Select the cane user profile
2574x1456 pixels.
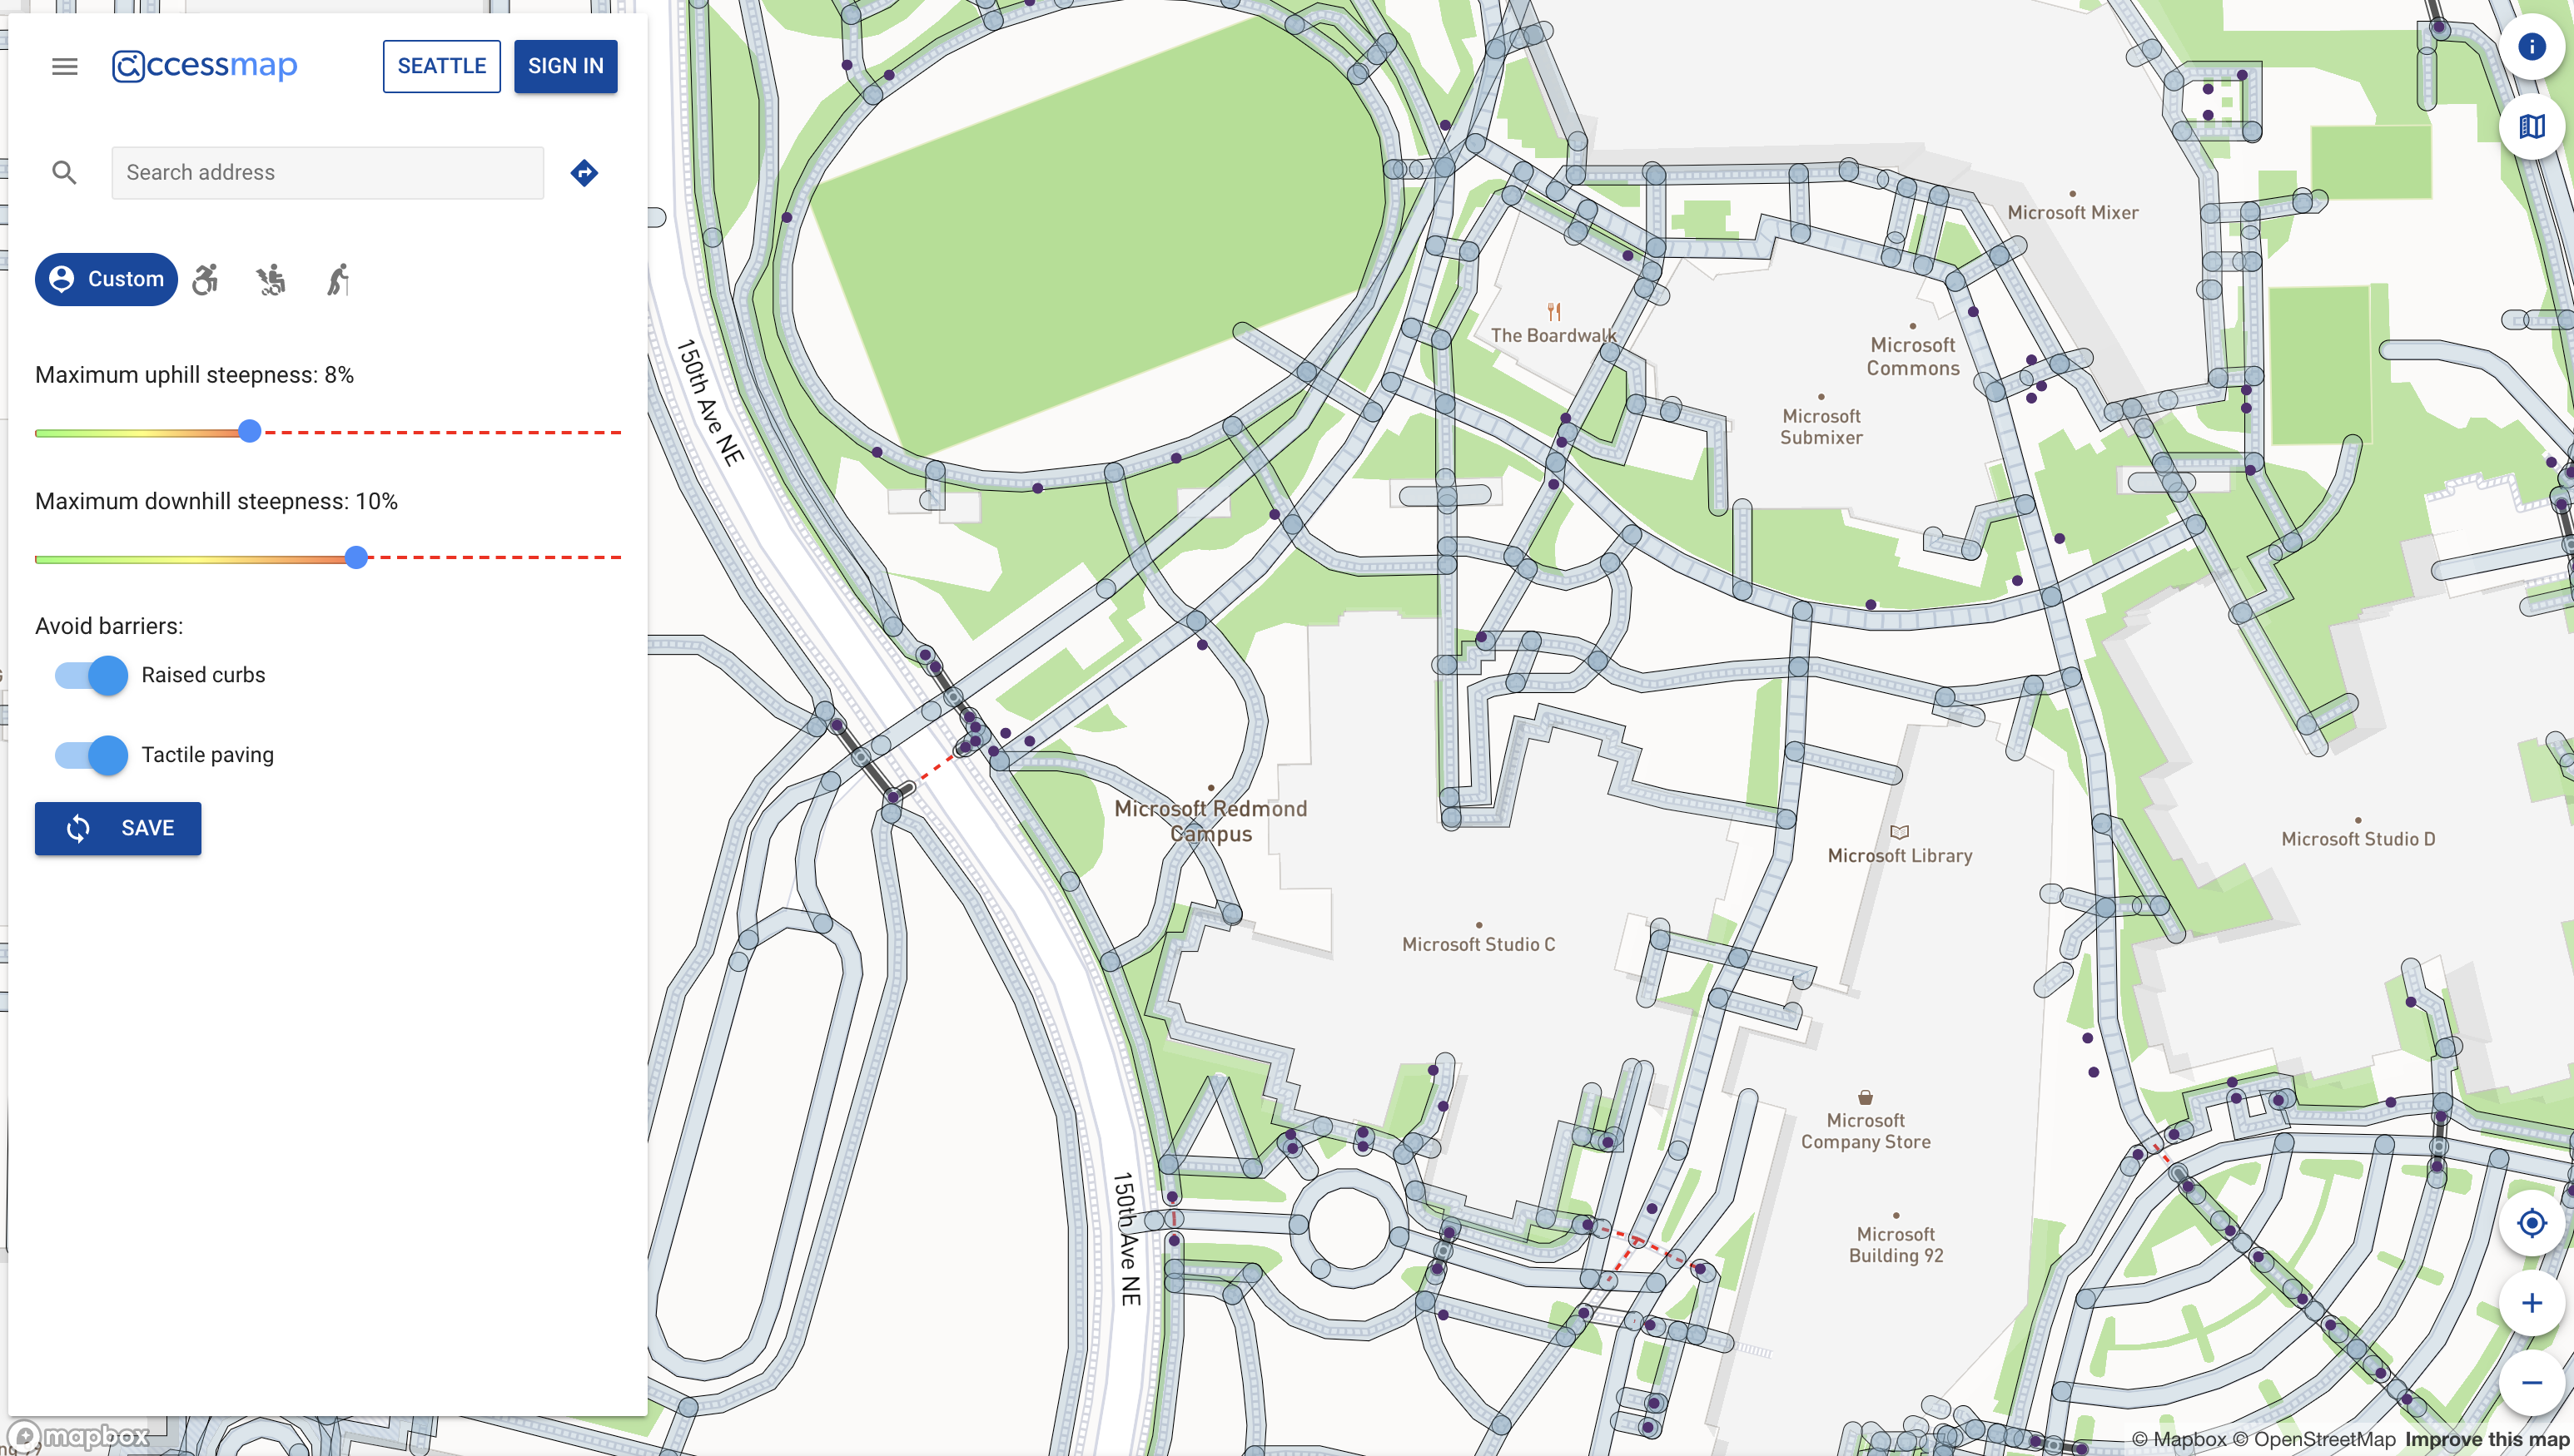pyautogui.click(x=338, y=279)
